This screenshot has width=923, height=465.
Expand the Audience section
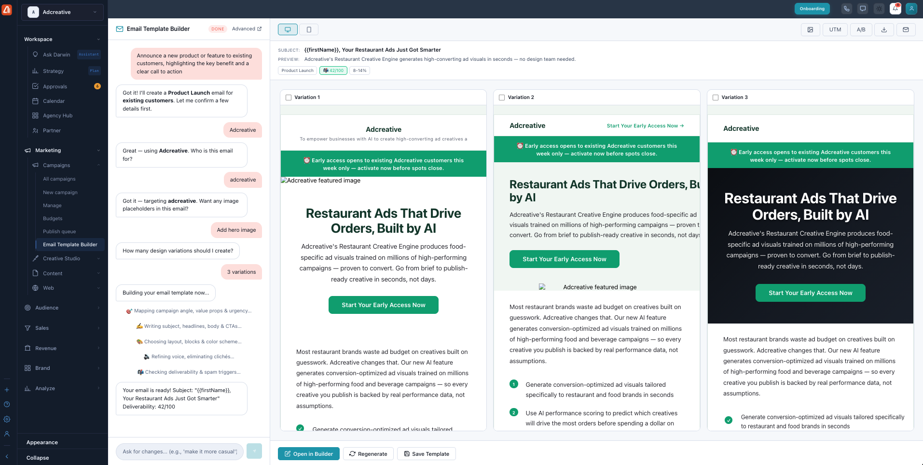tap(63, 308)
